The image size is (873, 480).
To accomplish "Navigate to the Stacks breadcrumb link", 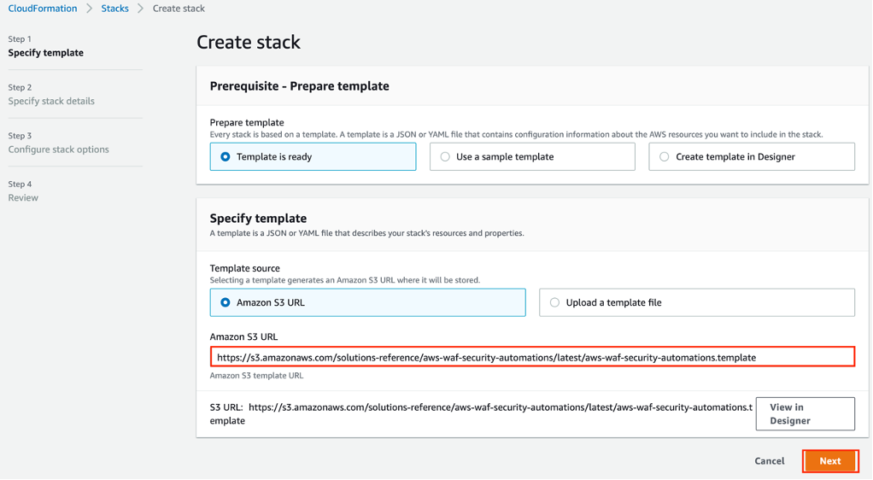I will pyautogui.click(x=114, y=9).
